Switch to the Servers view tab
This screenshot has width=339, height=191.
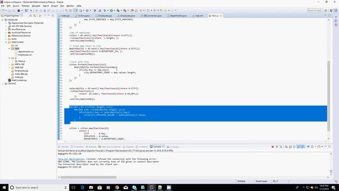coord(92,147)
